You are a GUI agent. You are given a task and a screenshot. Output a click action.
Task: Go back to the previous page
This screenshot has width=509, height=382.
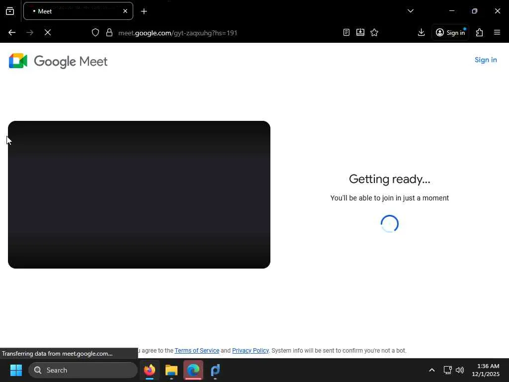click(x=12, y=32)
